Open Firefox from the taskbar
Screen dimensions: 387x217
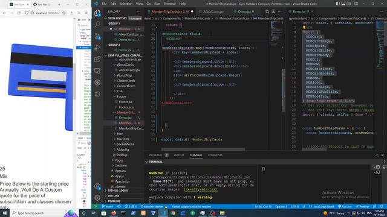coord(114,213)
